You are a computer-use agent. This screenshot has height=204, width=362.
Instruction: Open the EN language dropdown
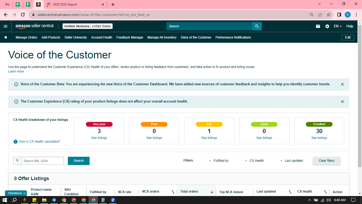[x=338, y=26]
